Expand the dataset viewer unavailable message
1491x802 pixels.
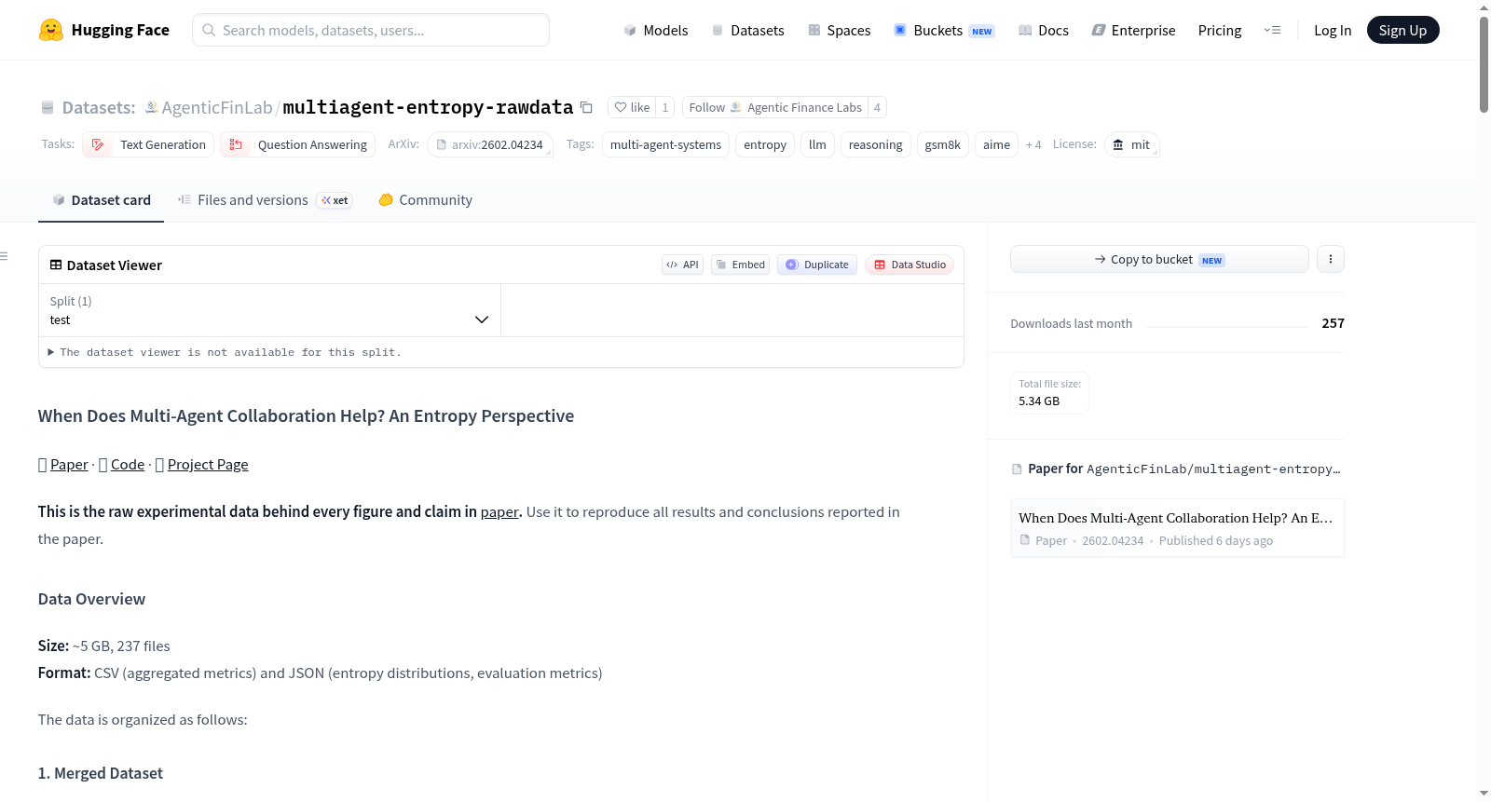[x=225, y=352]
